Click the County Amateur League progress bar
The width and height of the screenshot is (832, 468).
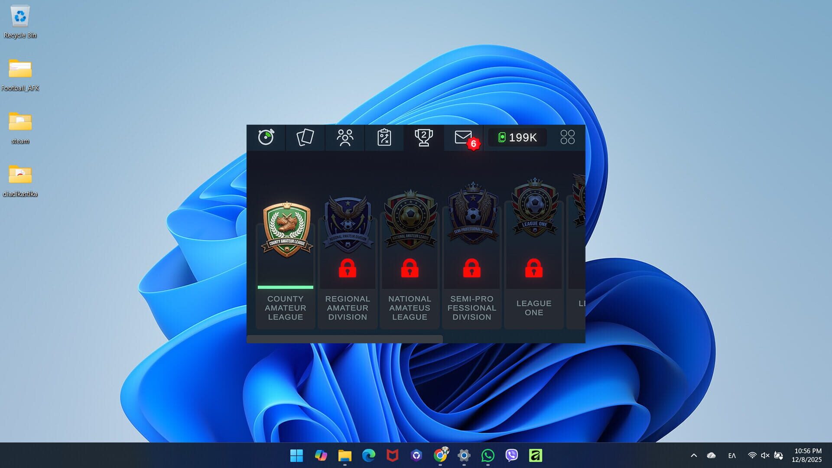pyautogui.click(x=285, y=288)
